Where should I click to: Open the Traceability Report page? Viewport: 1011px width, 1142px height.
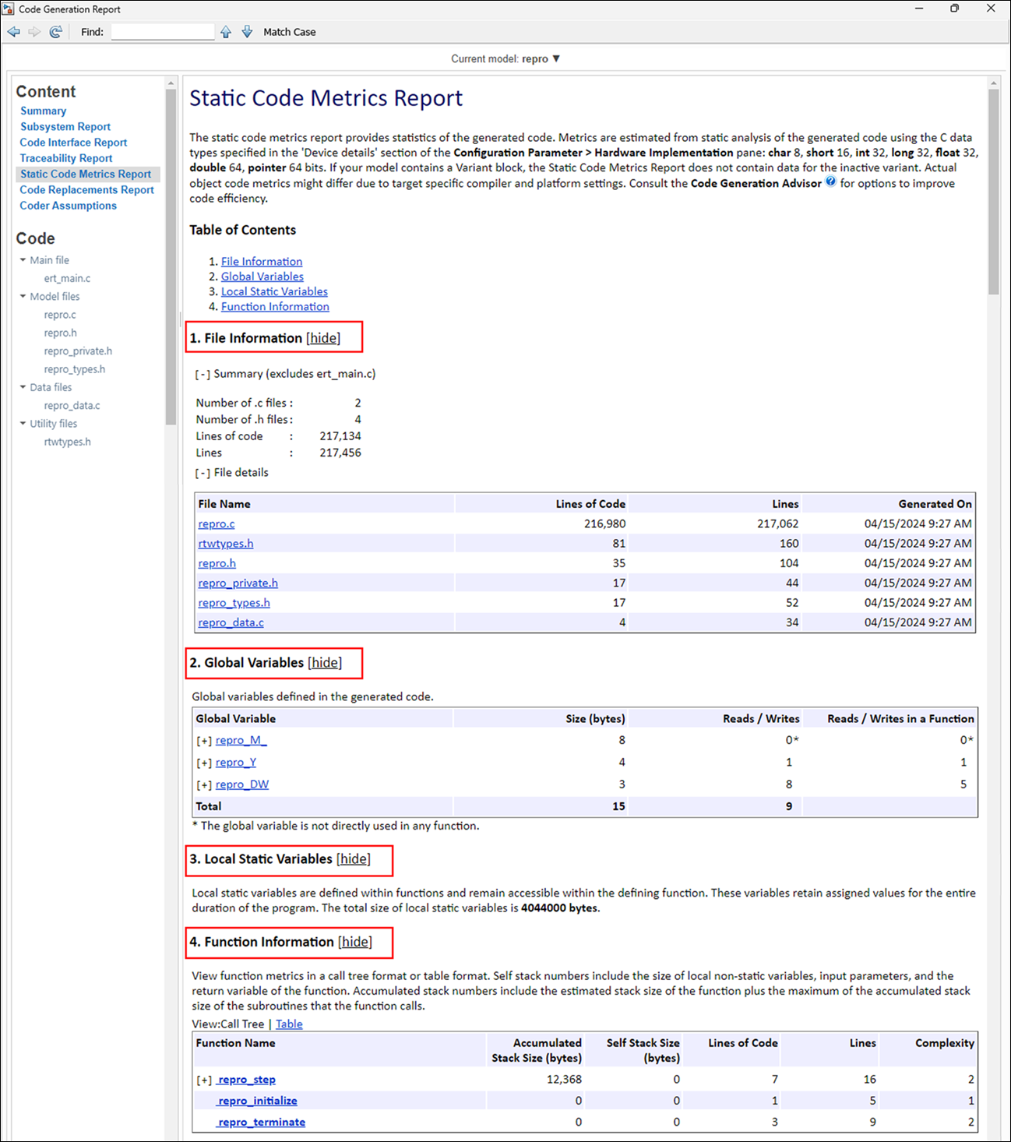[66, 158]
